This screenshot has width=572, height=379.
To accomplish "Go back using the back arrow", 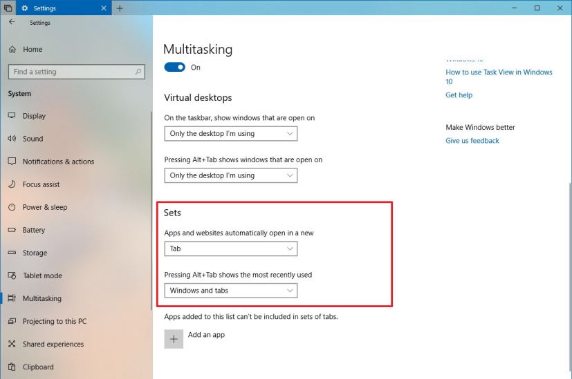I will coord(12,22).
